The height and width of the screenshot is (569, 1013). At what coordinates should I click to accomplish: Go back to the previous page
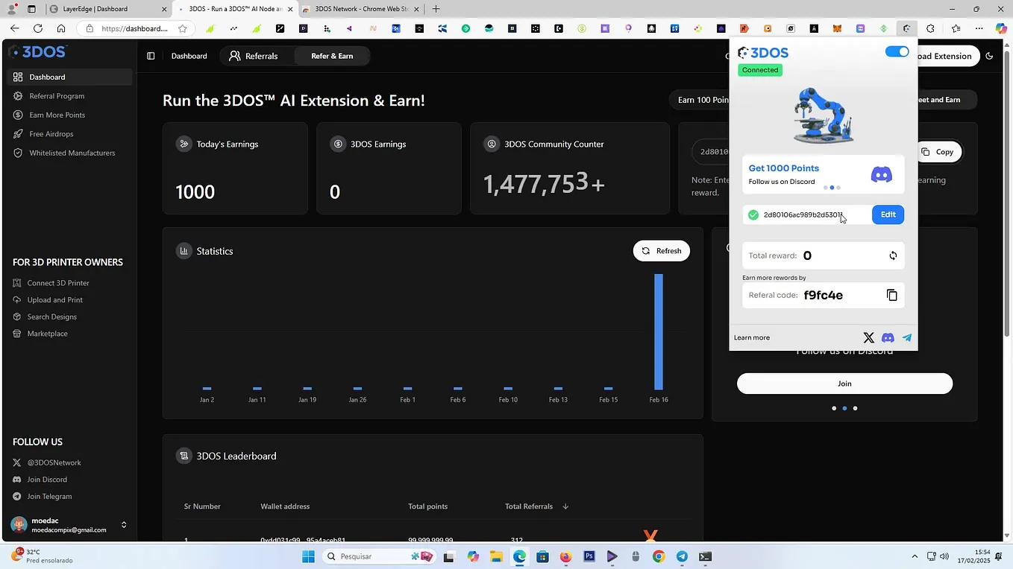[15, 28]
